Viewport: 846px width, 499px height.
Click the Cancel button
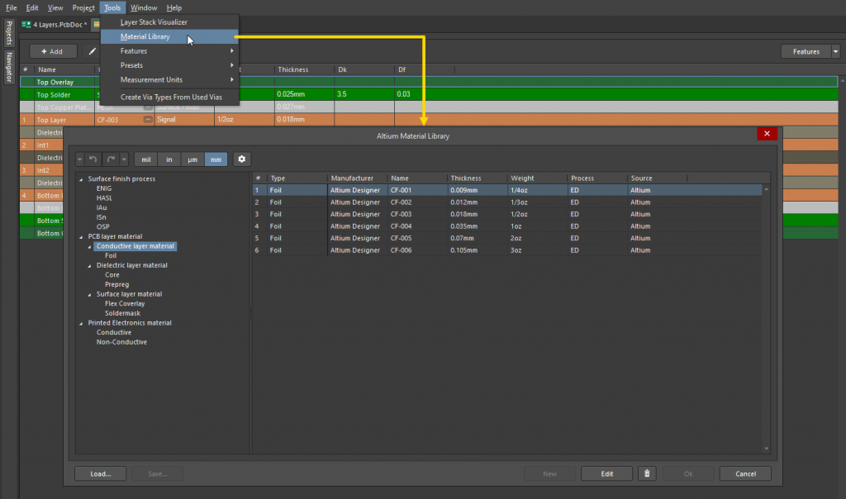(745, 473)
